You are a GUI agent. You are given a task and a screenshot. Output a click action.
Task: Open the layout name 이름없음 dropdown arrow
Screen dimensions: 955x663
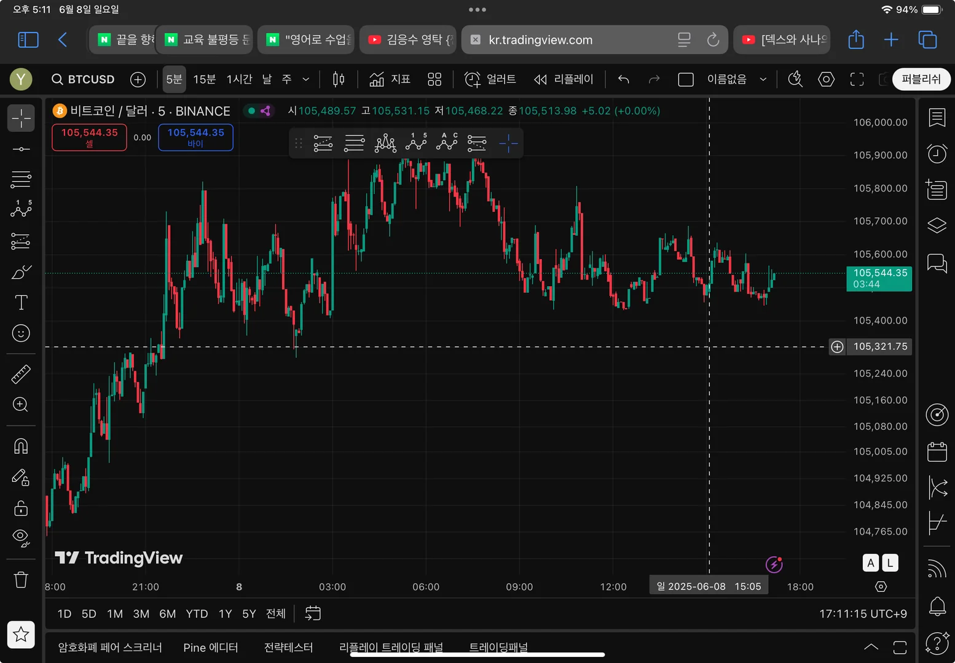(763, 79)
